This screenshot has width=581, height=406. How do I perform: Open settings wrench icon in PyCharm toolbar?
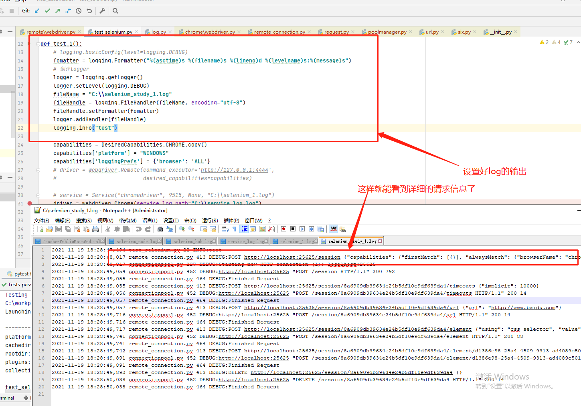(x=102, y=11)
